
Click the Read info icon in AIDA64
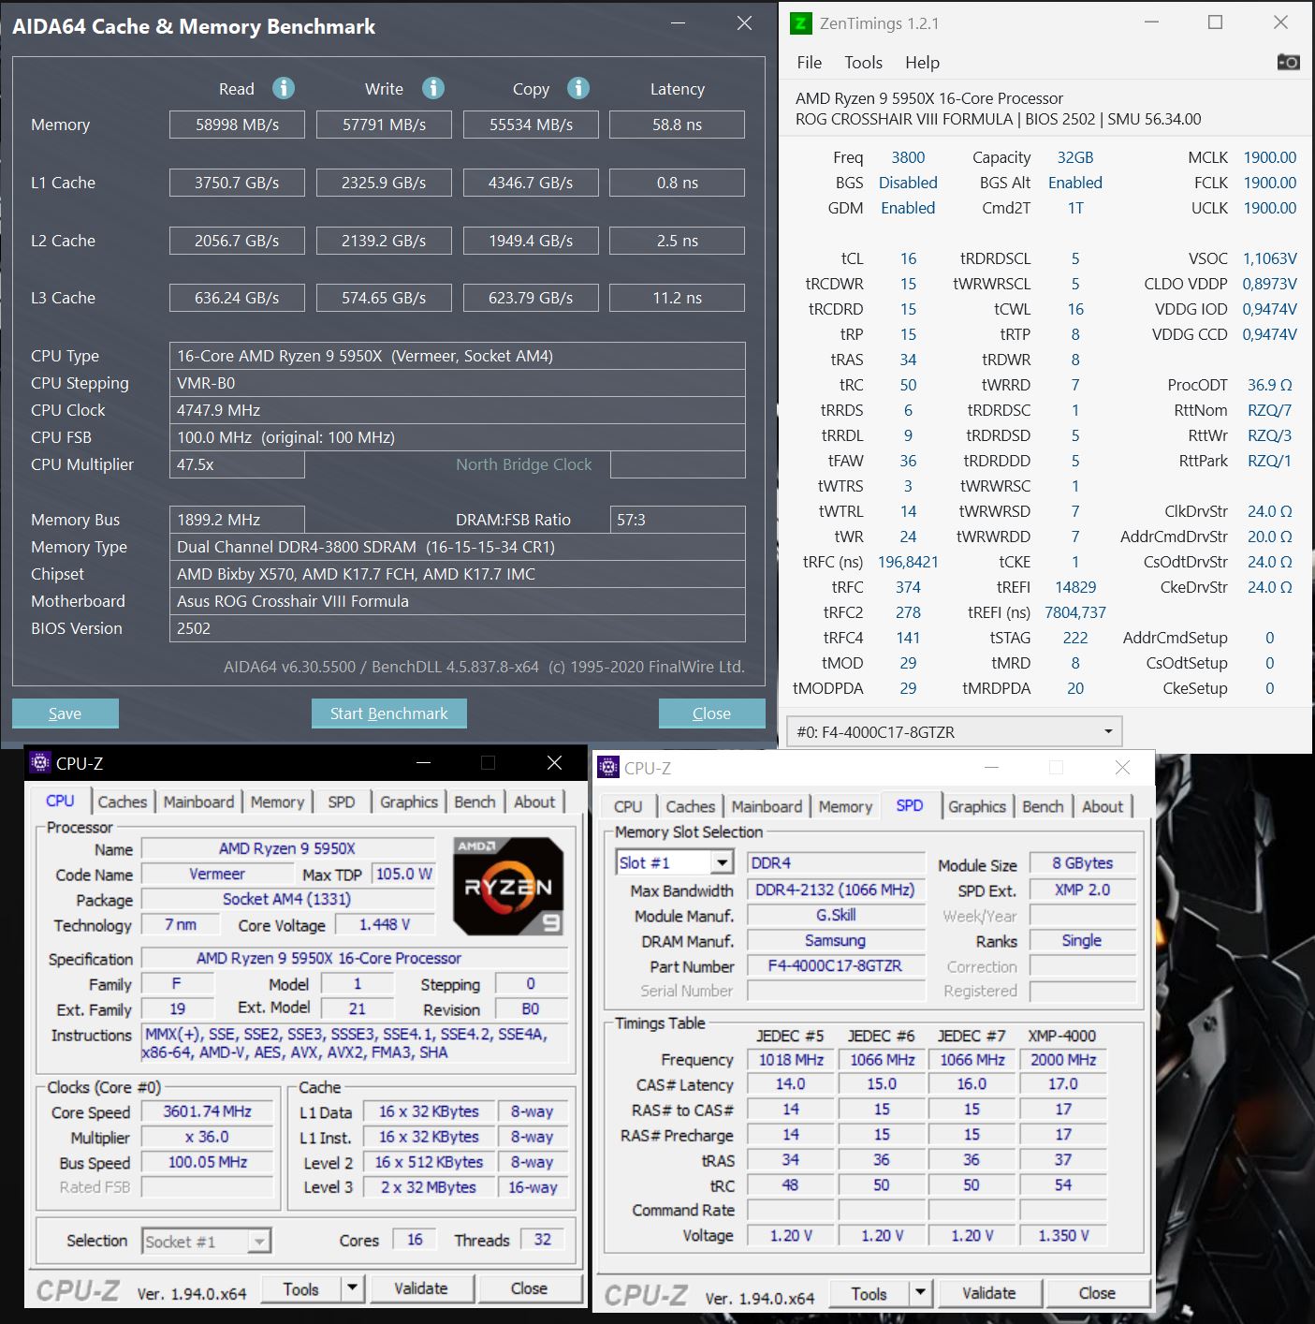284,88
